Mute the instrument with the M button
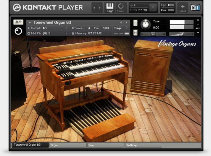The image size is (211, 156). tap(135, 32)
